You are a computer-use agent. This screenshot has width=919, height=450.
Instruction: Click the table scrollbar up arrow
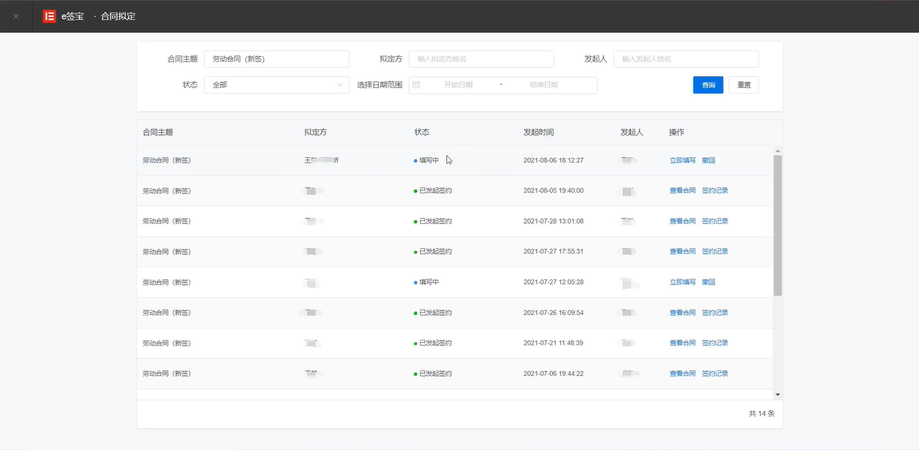pos(778,151)
